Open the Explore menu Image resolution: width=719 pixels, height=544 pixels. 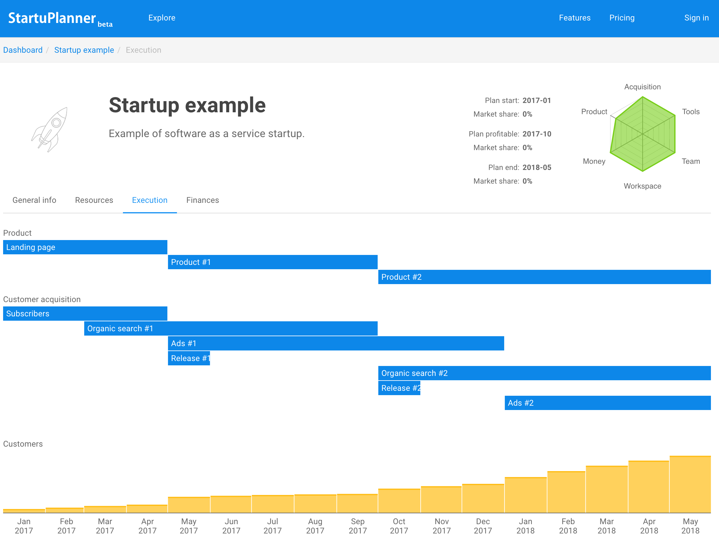coord(161,18)
